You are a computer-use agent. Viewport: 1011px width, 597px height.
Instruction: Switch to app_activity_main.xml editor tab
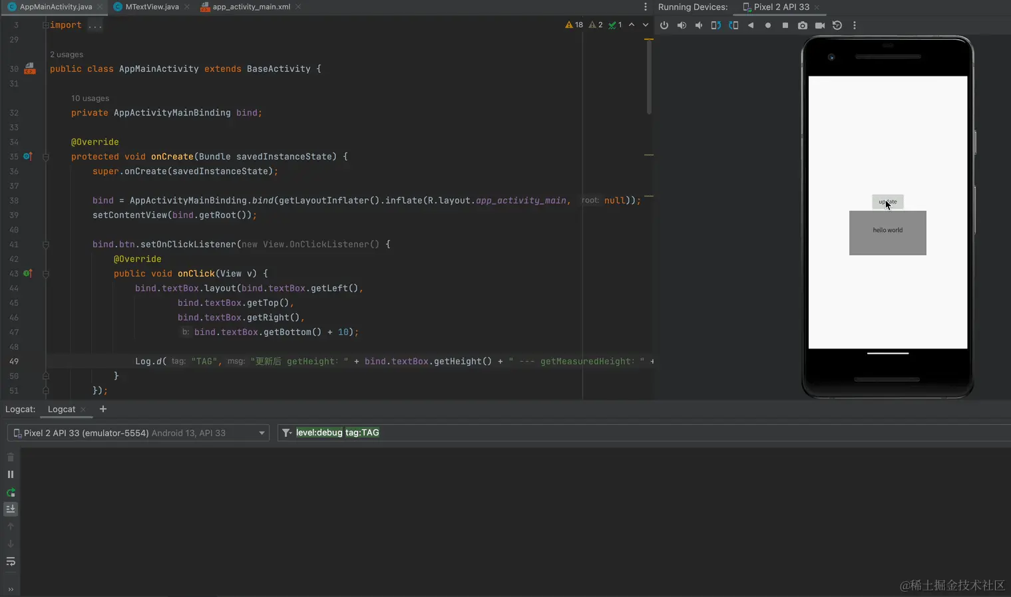click(x=251, y=7)
